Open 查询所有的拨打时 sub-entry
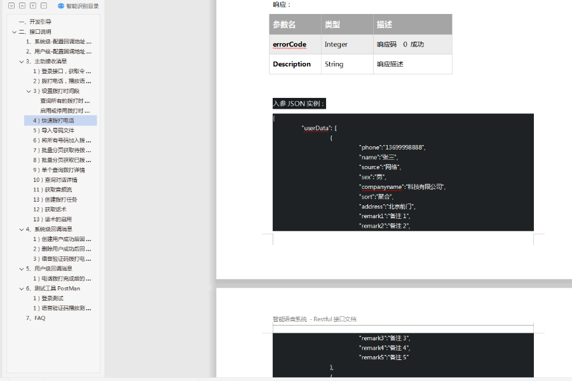The width and height of the screenshot is (572, 381). (x=65, y=100)
